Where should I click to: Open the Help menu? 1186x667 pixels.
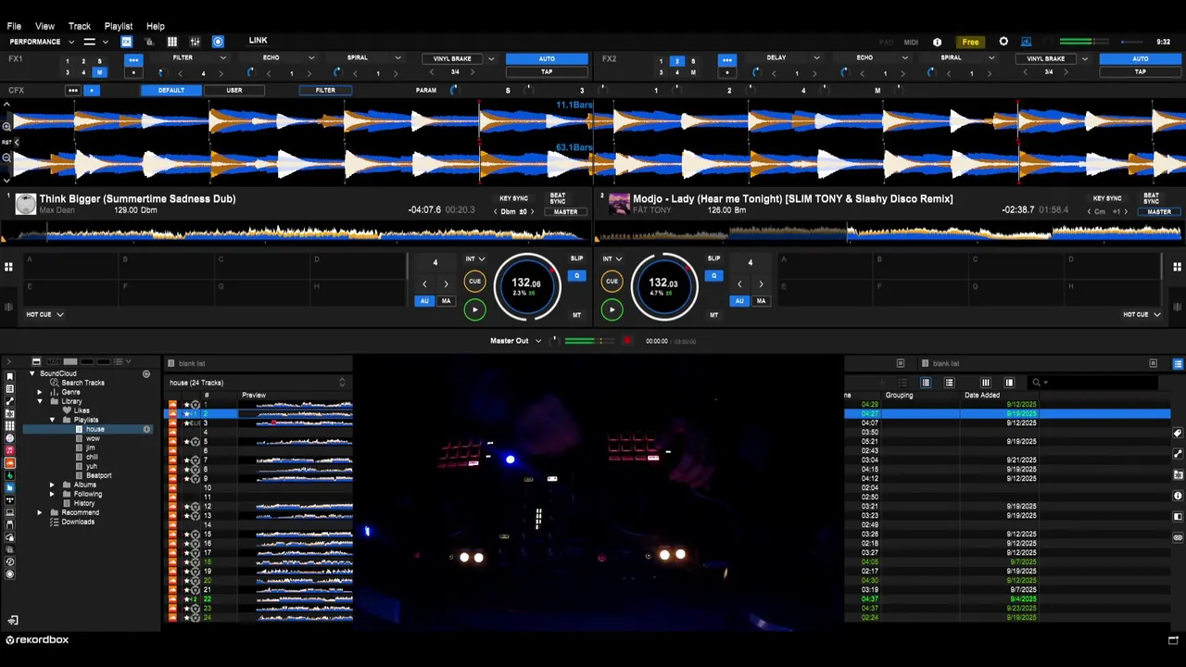[155, 26]
